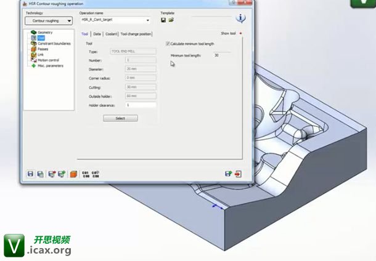This screenshot has height=261, width=376.
Task: Toggle the Show tool red indicator
Action: coord(240,33)
